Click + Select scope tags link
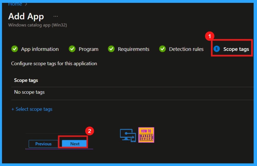The height and width of the screenshot is (166, 257). 32,109
